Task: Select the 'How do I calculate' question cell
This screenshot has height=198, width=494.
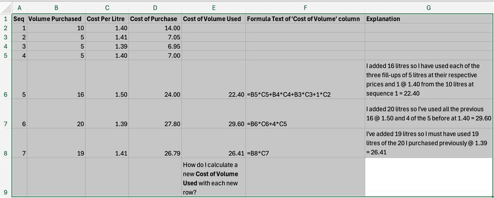Action: (214, 177)
